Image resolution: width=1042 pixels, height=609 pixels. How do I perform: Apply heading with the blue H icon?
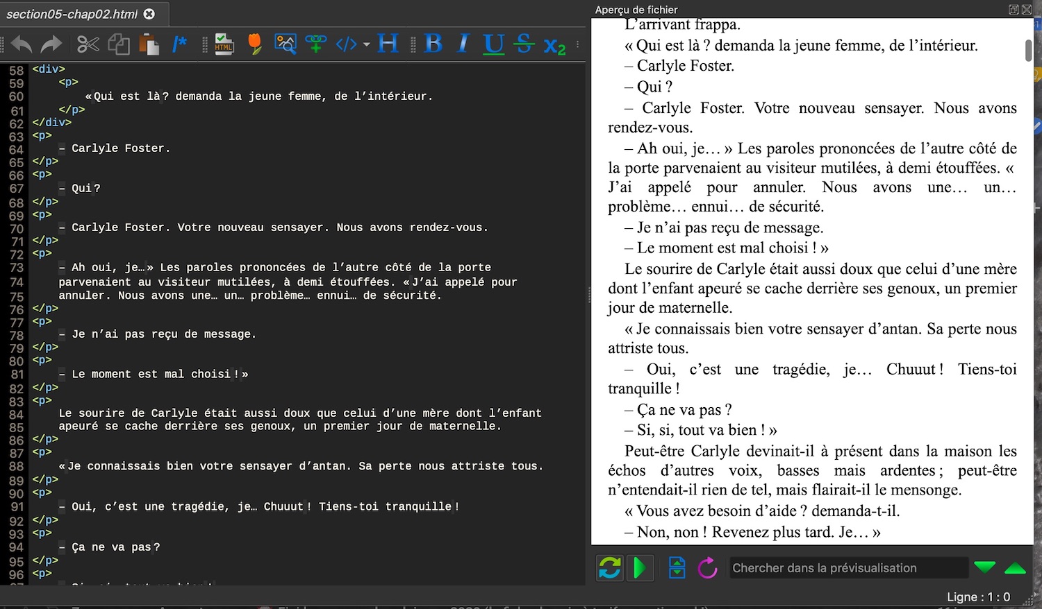[388, 44]
